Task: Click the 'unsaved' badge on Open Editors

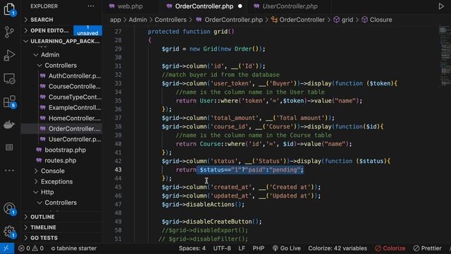Action: (87, 30)
